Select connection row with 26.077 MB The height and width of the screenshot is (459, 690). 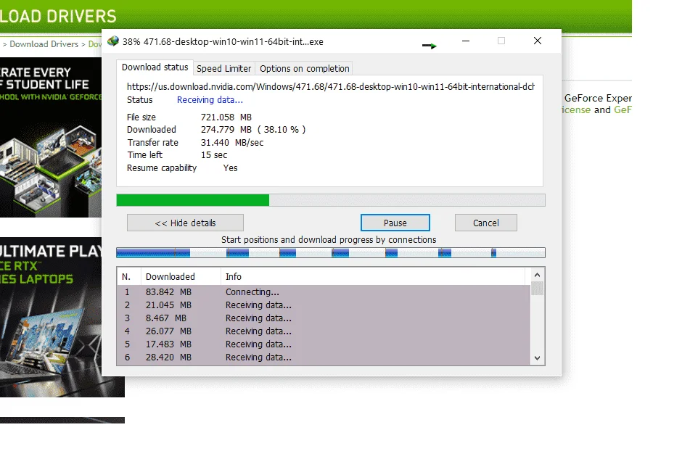324,331
